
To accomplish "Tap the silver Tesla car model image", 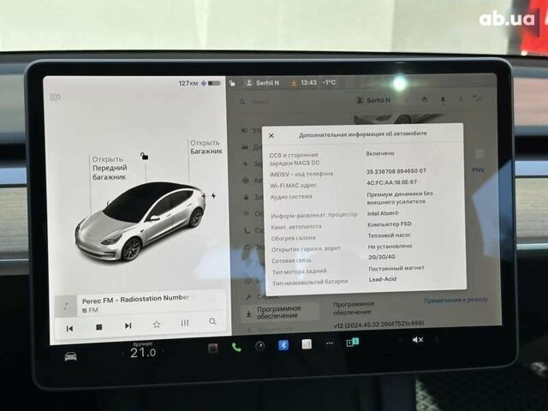I will pos(140,222).
